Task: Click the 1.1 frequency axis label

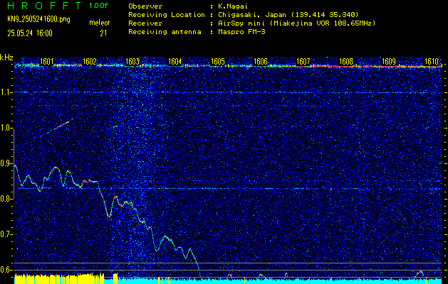Action: (6, 92)
